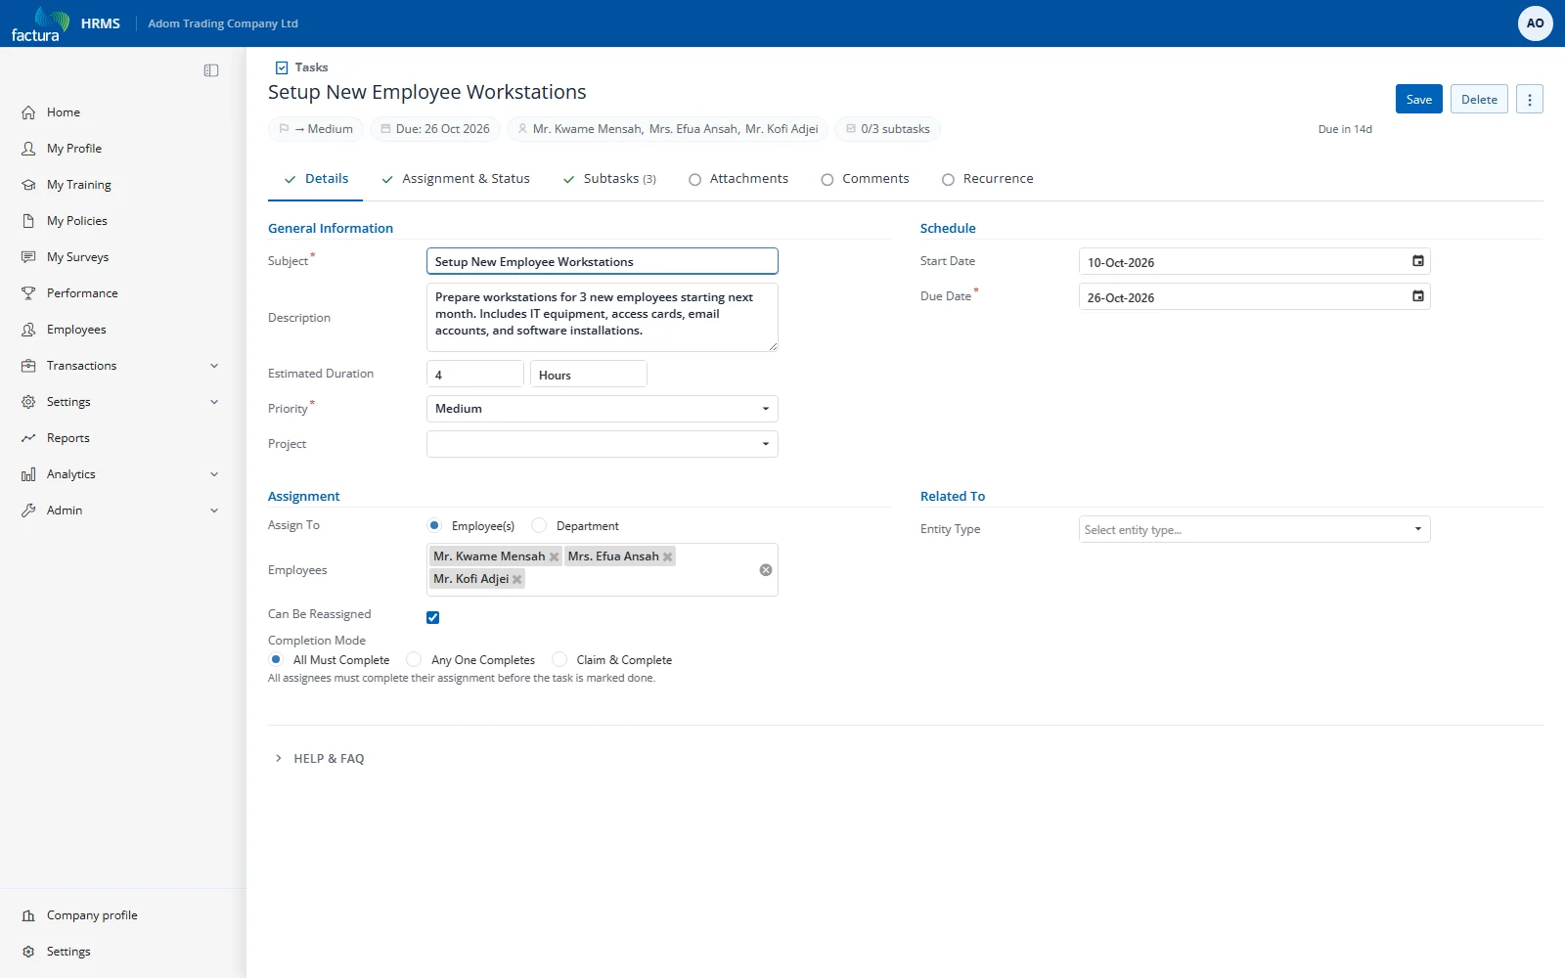Viewport: 1565px width, 978px height.
Task: Expand the Admin submenu
Action: (x=214, y=511)
